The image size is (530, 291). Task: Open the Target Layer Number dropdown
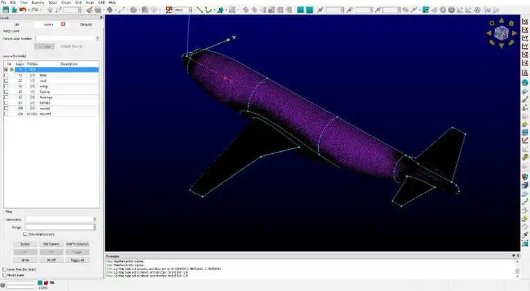pos(98,38)
